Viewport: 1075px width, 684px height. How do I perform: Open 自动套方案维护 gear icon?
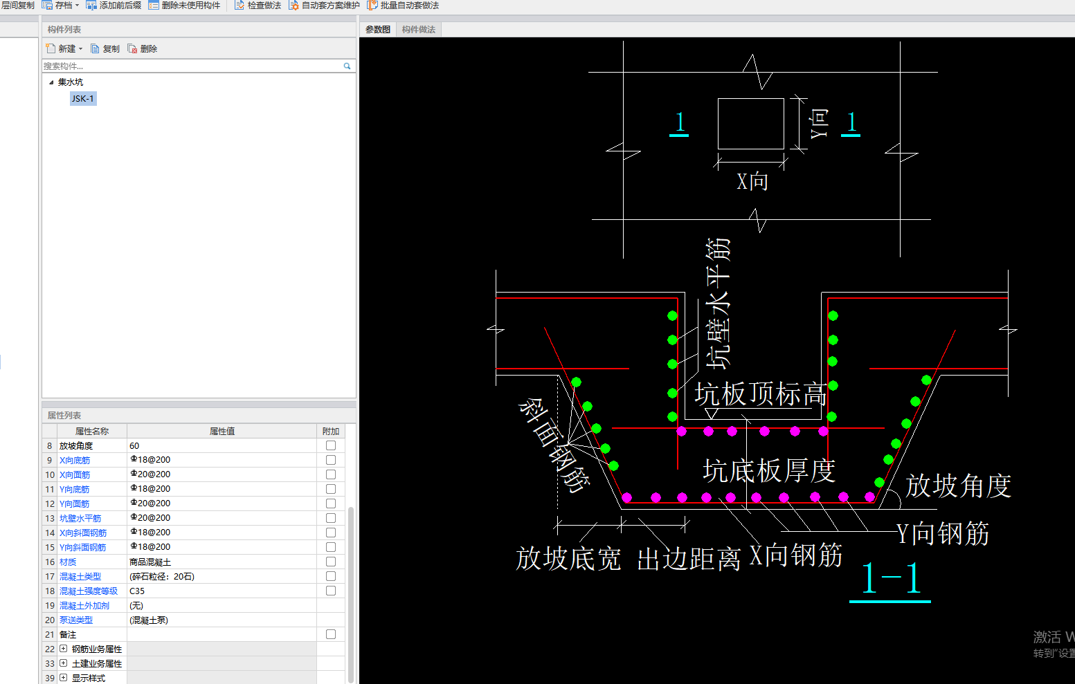pyautogui.click(x=293, y=6)
